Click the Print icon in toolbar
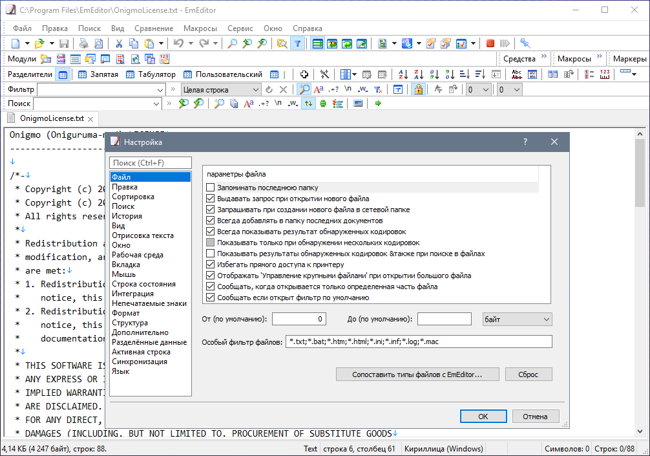This screenshot has height=456, width=650. pyautogui.click(x=83, y=43)
